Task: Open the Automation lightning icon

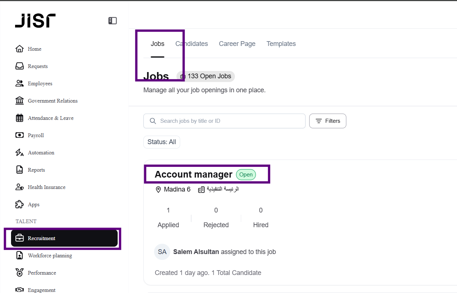Action: (x=19, y=153)
